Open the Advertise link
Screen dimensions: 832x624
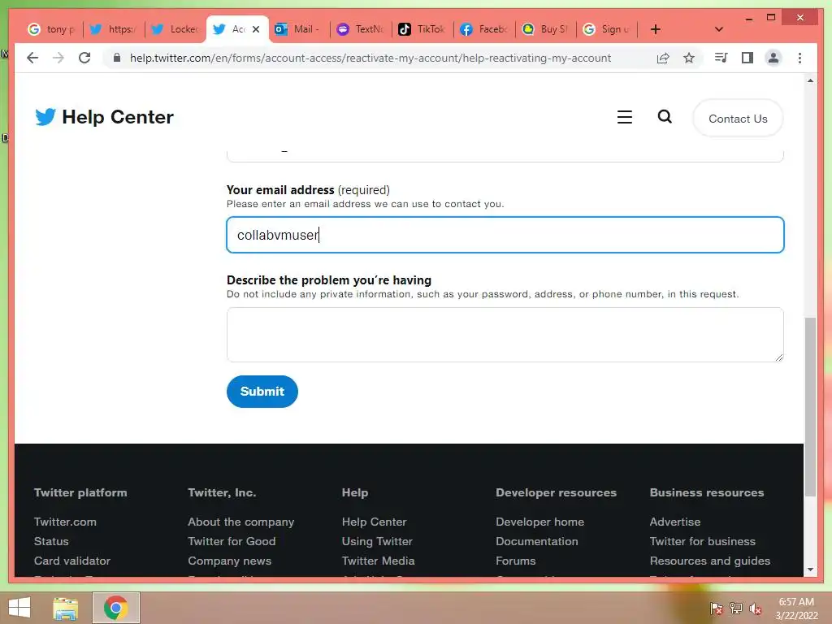coord(675,522)
